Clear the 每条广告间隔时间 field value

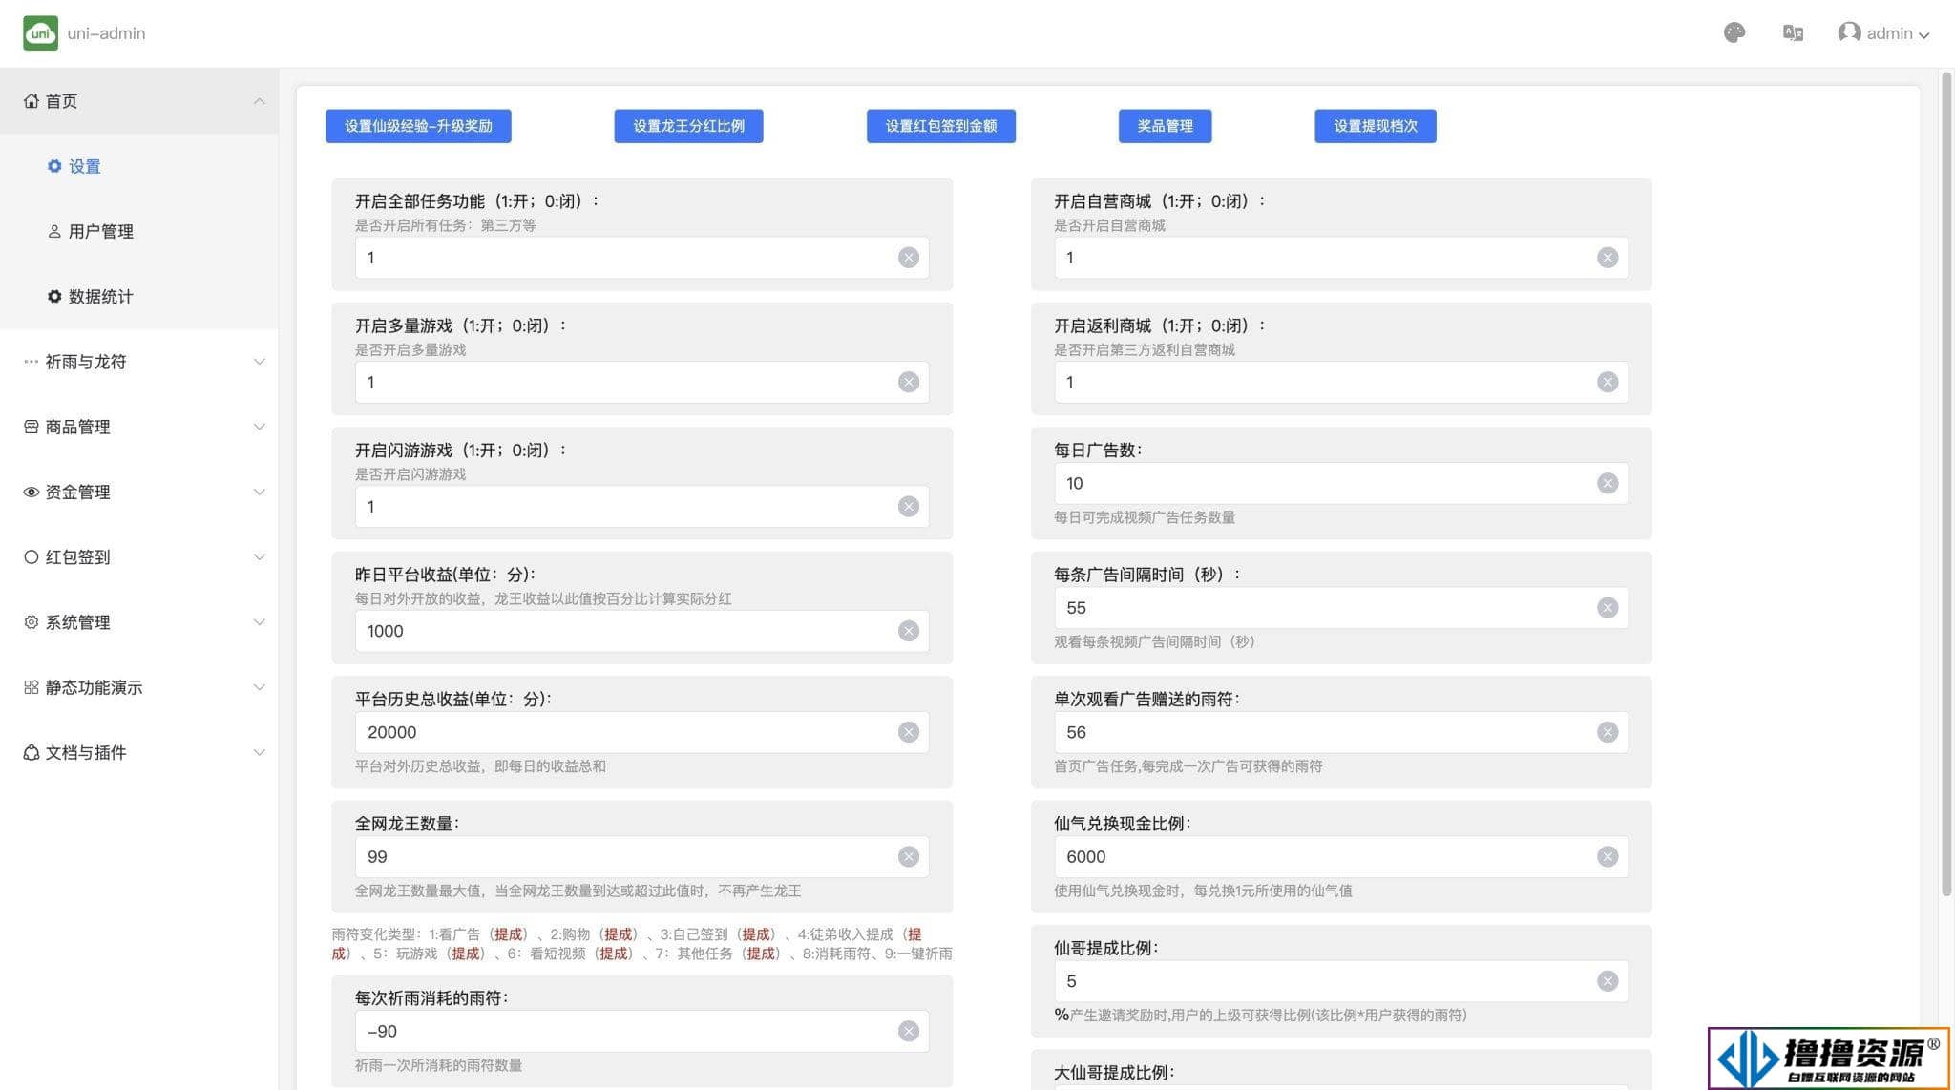pos(1608,608)
